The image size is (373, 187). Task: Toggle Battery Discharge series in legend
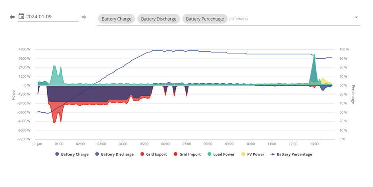(x=114, y=154)
